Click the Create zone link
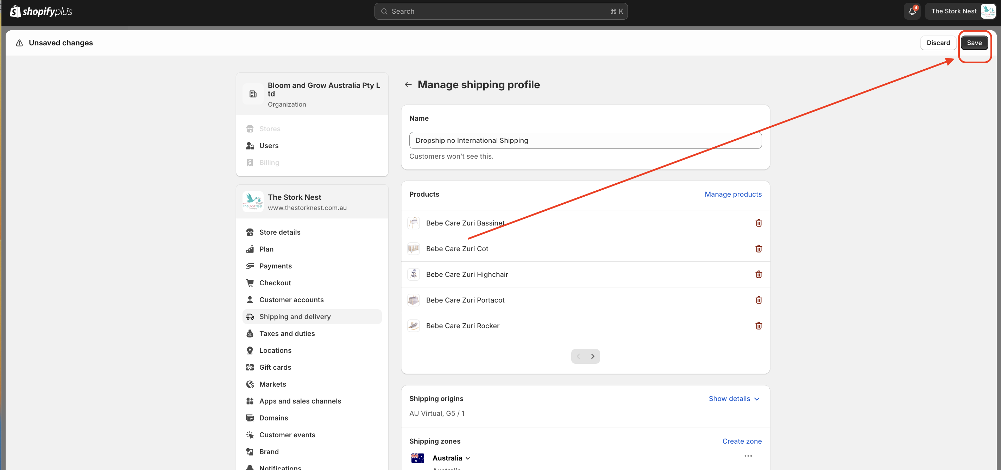The height and width of the screenshot is (470, 1001). point(742,441)
